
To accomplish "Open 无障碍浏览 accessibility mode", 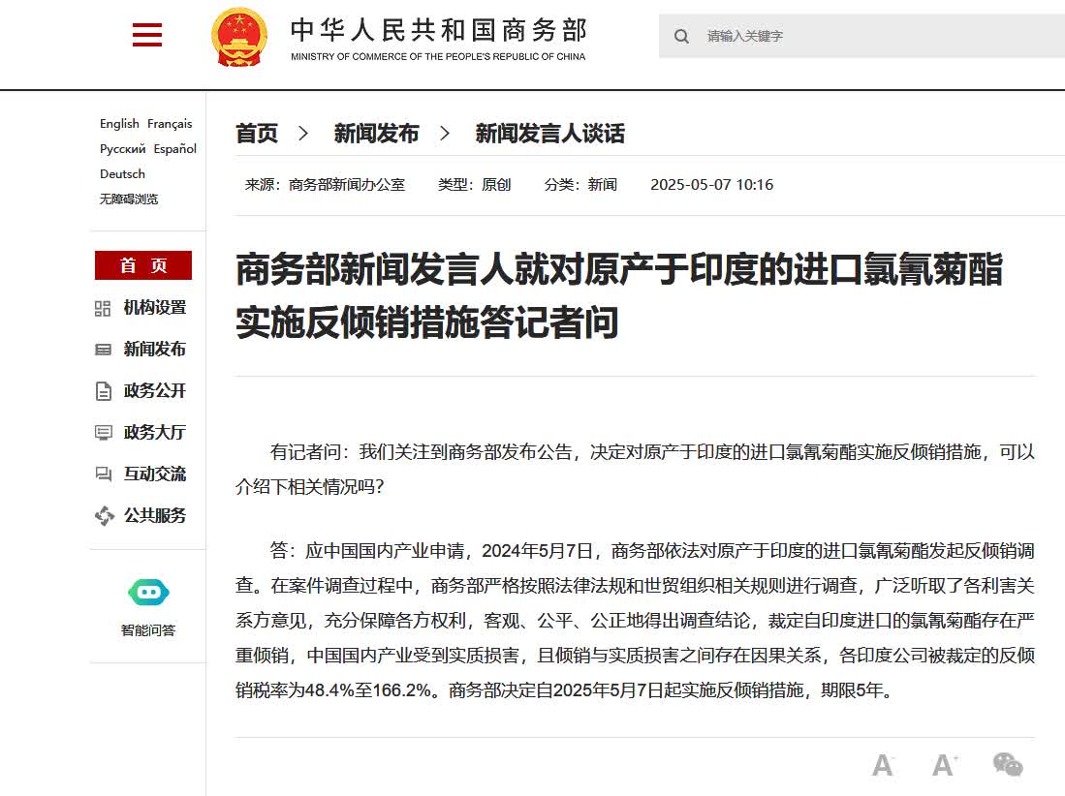I will [128, 199].
